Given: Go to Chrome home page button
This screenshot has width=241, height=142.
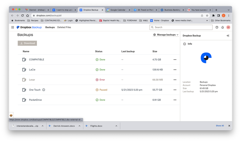Looking at the screenshot, I should click(x=27, y=16).
